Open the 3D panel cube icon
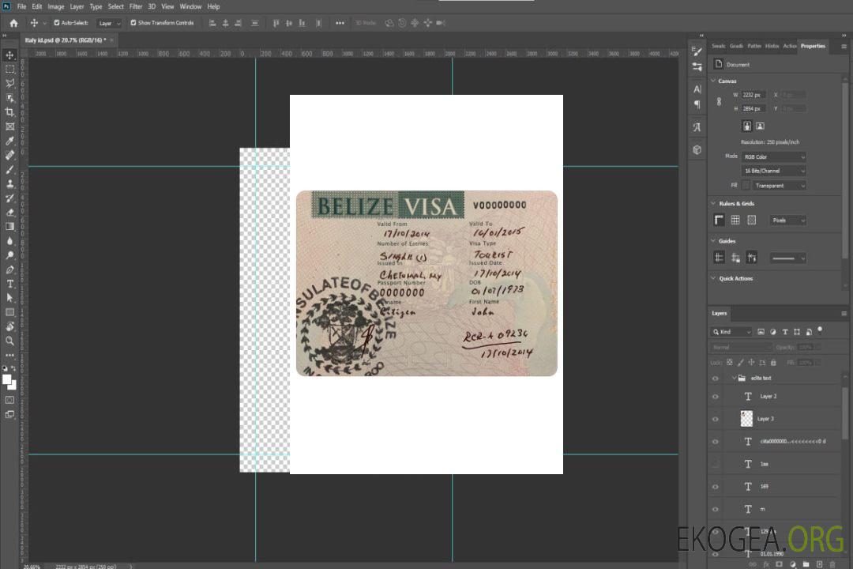The height and width of the screenshot is (569, 853). (x=697, y=149)
